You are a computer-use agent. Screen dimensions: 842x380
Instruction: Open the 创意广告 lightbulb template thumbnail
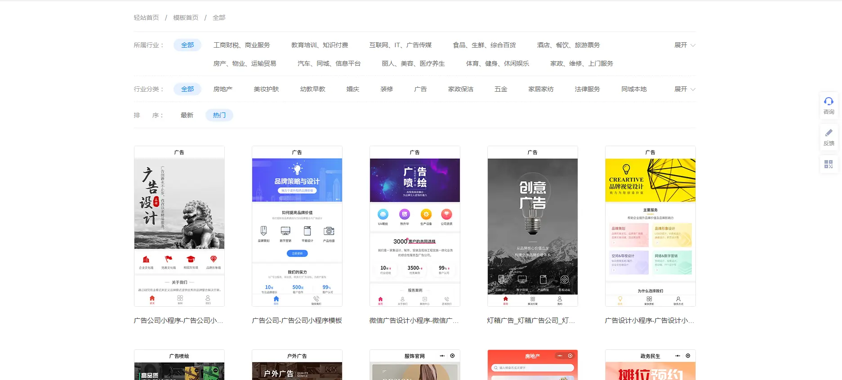point(532,226)
